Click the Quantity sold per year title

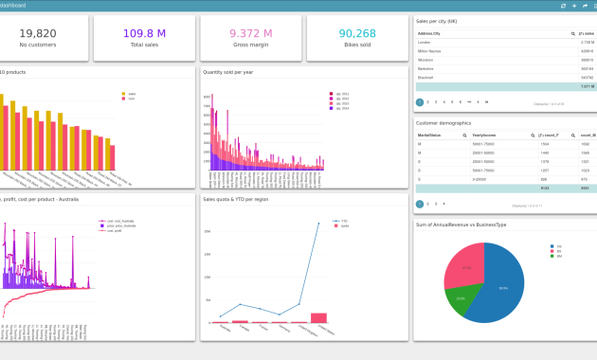coord(227,72)
